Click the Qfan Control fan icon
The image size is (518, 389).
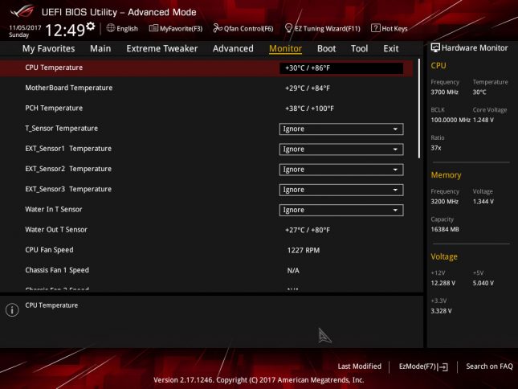pos(218,28)
